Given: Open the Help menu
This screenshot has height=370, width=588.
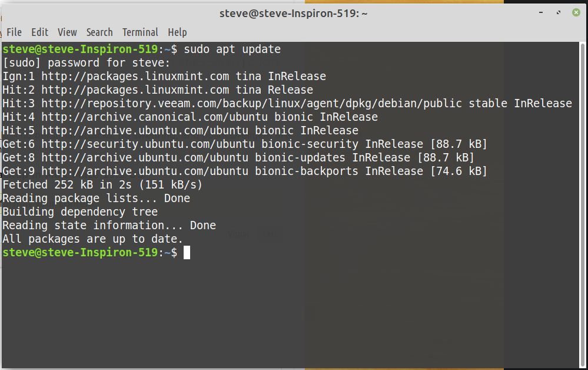Looking at the screenshot, I should [177, 32].
